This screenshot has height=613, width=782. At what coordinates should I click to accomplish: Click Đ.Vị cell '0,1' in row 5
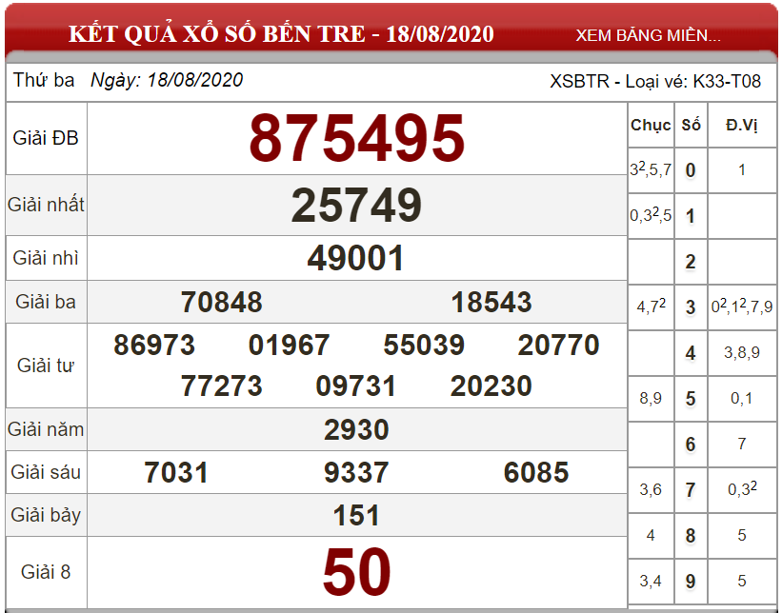(742, 398)
